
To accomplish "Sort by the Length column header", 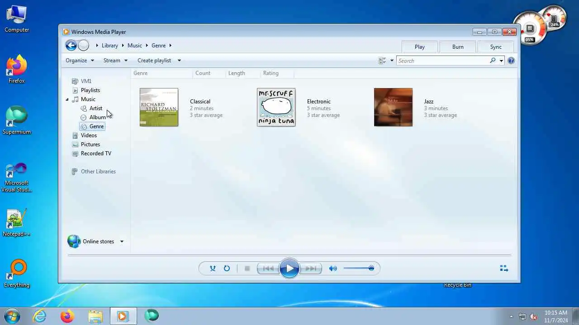I will coord(237,73).
